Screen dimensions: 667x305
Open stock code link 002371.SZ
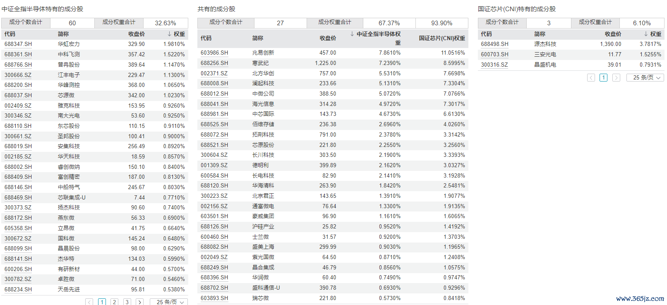pyautogui.click(x=214, y=73)
